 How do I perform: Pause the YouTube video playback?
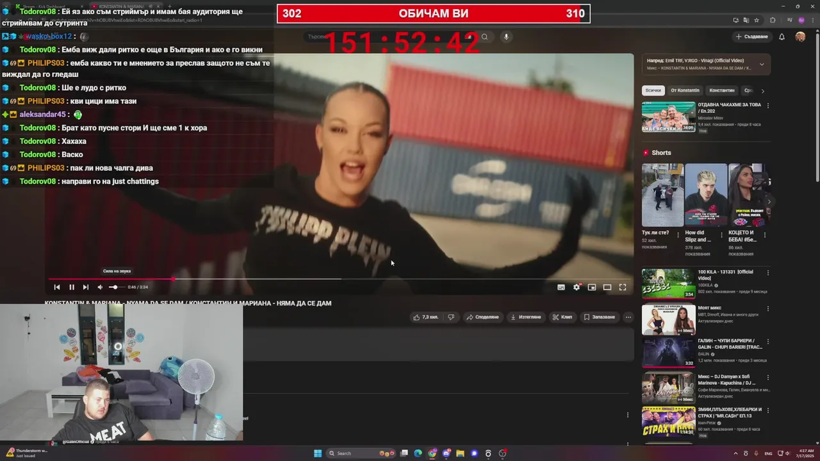click(71, 287)
